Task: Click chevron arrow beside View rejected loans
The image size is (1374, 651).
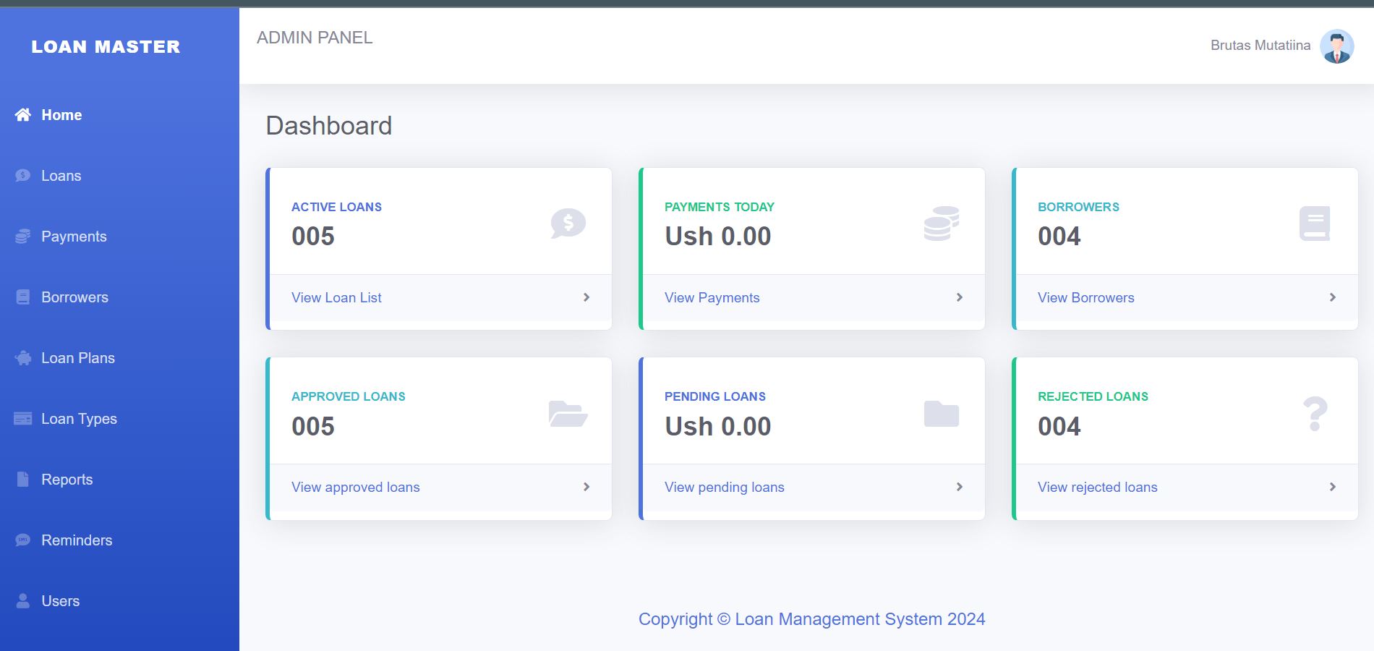Action: [x=1333, y=487]
